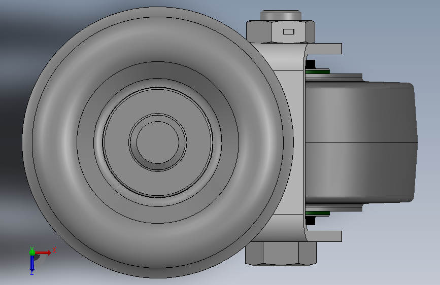Select the upper flange plate of the bracket
The image size is (440, 285).
[x=325, y=49]
